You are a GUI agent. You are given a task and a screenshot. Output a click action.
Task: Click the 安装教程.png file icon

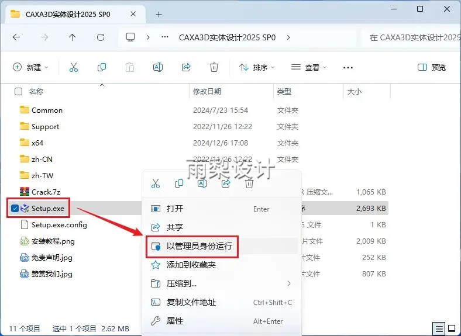click(25, 241)
